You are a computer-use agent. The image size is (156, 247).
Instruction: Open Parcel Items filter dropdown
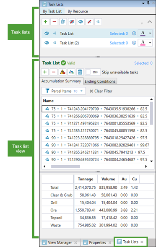(x=64, y=91)
